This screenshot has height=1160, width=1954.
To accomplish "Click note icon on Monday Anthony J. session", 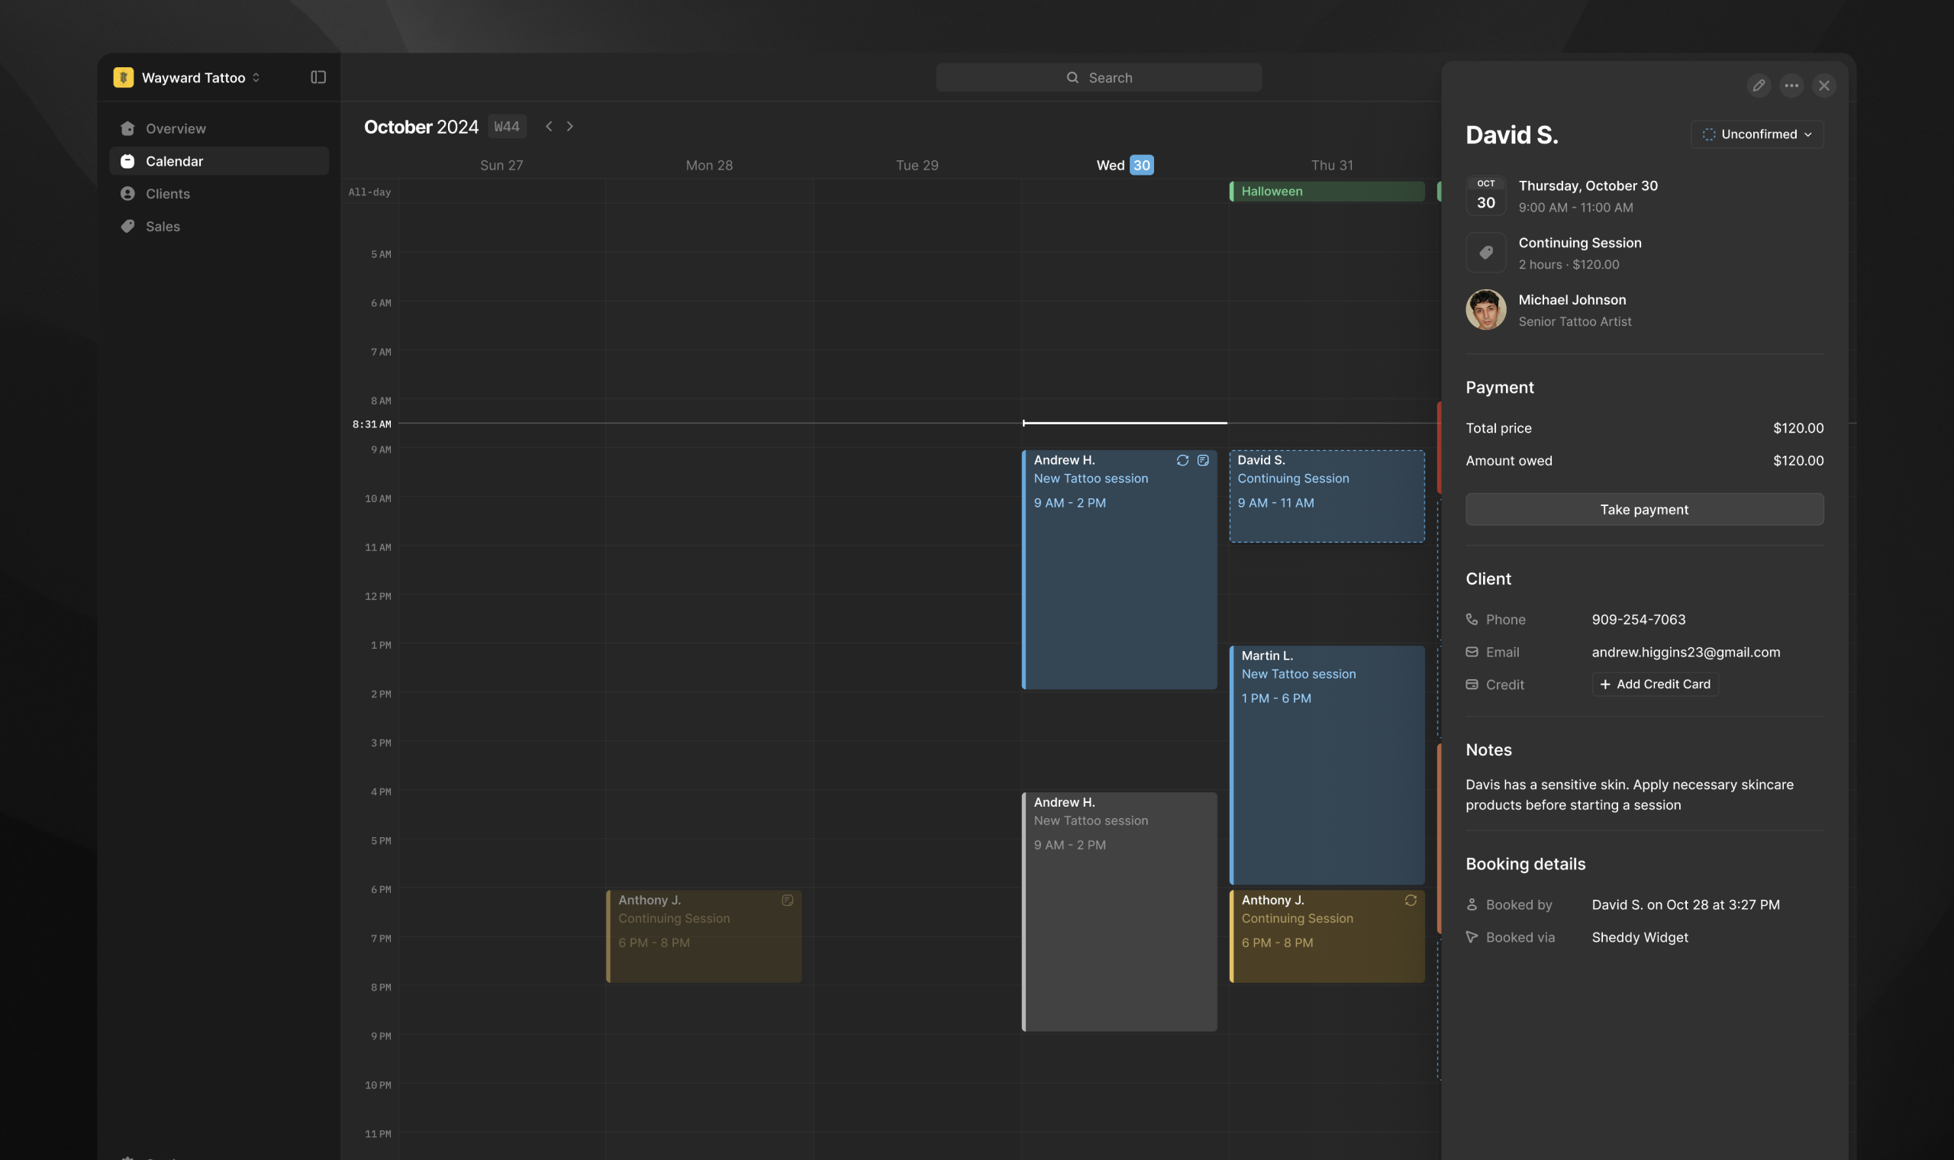I will click(787, 901).
